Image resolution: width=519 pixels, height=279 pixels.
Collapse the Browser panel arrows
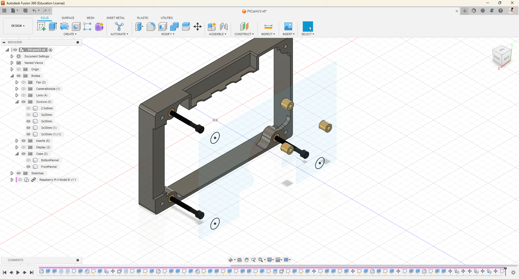[x=4, y=42]
